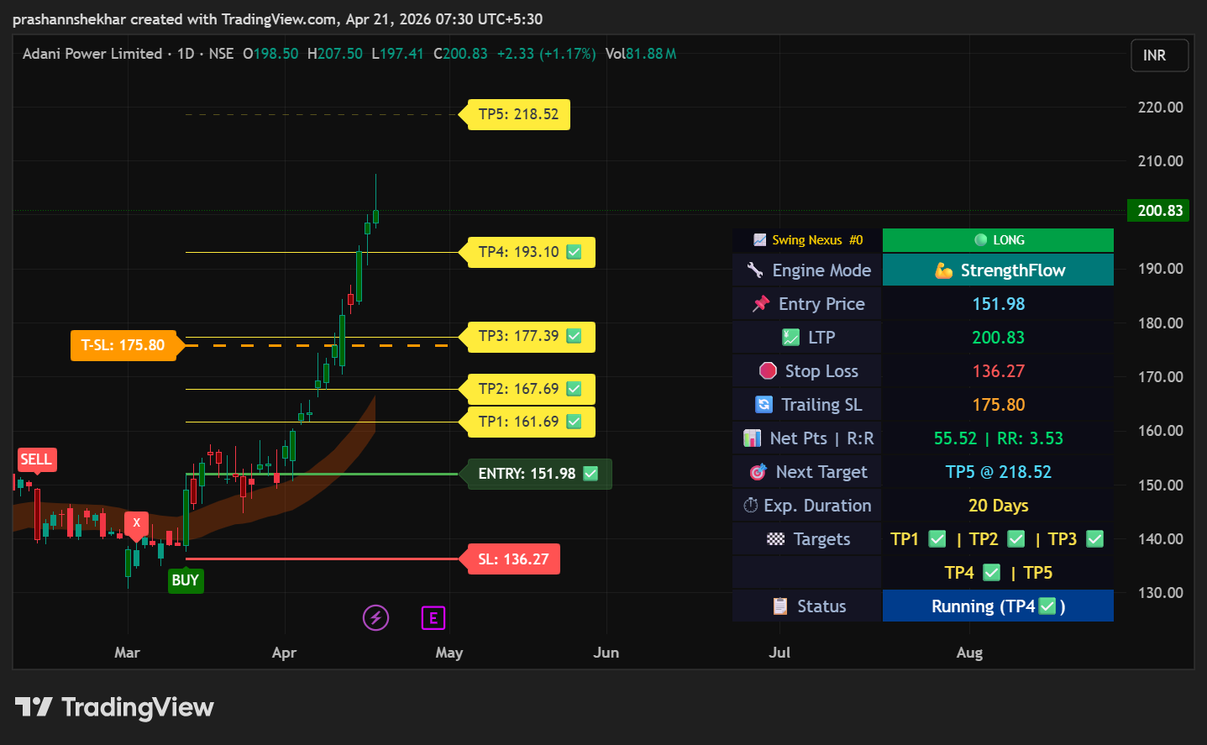Click the 55.52 | RR: 3.53 value
Viewport: 1207px width, 745px height.
[999, 438]
